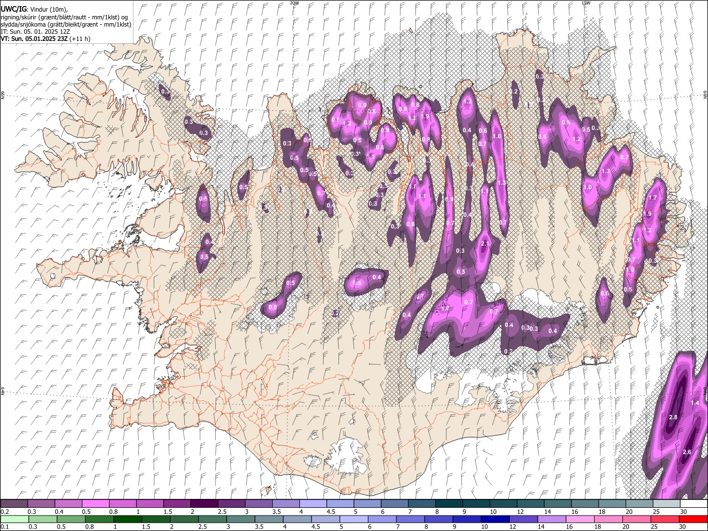
Task: Select the initial time 'IT: Sun. 05. 01. 2025 12Z'
Action: (x=35, y=32)
